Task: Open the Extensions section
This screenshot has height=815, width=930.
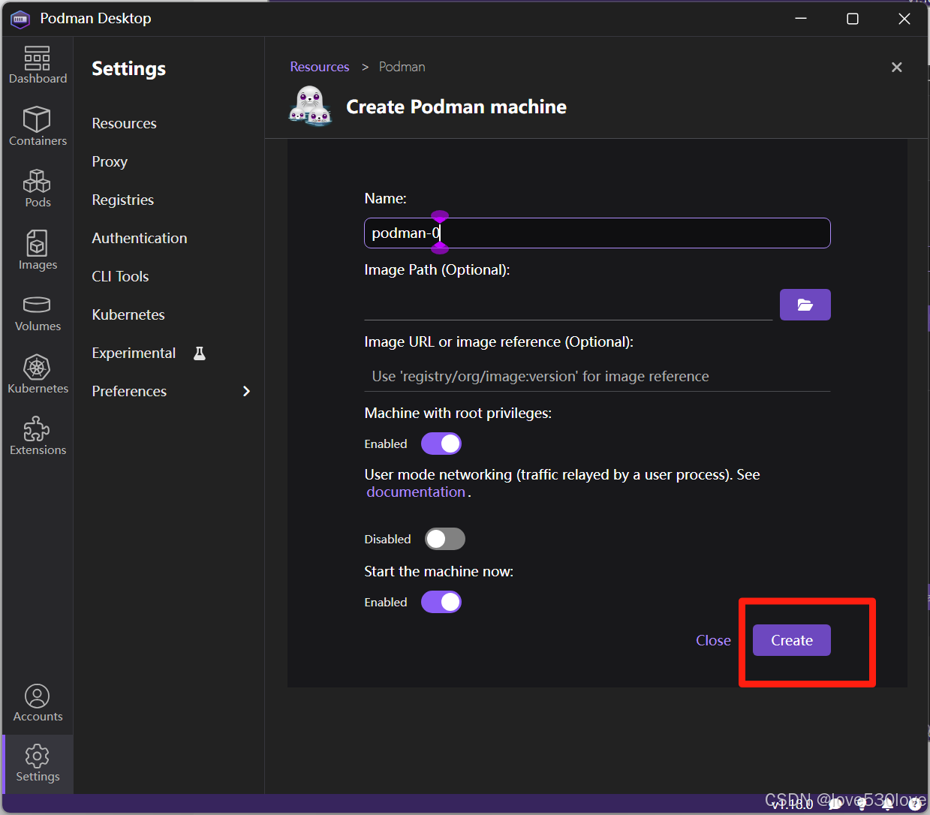Action: [x=38, y=436]
